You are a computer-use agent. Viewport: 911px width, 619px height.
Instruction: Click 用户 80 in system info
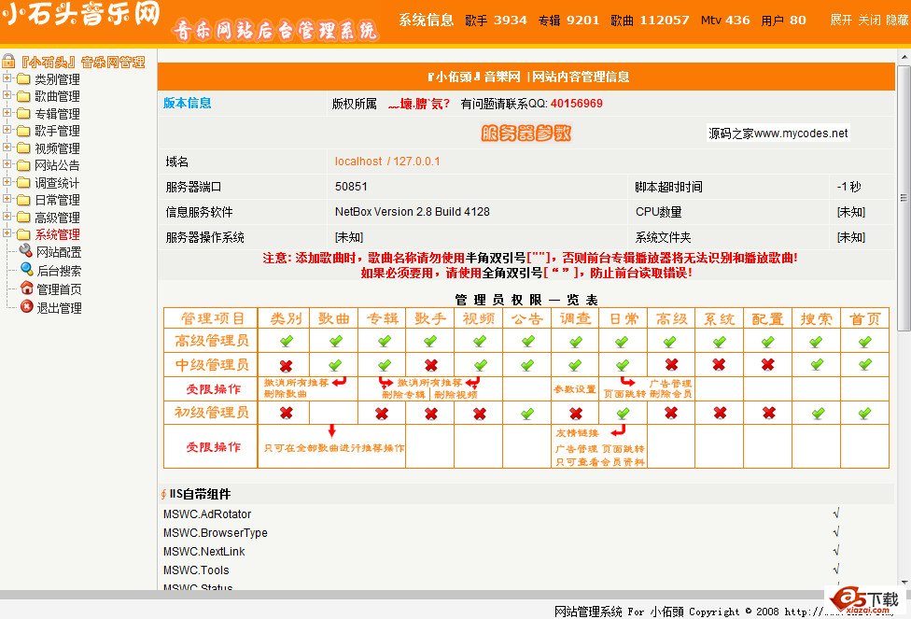784,21
